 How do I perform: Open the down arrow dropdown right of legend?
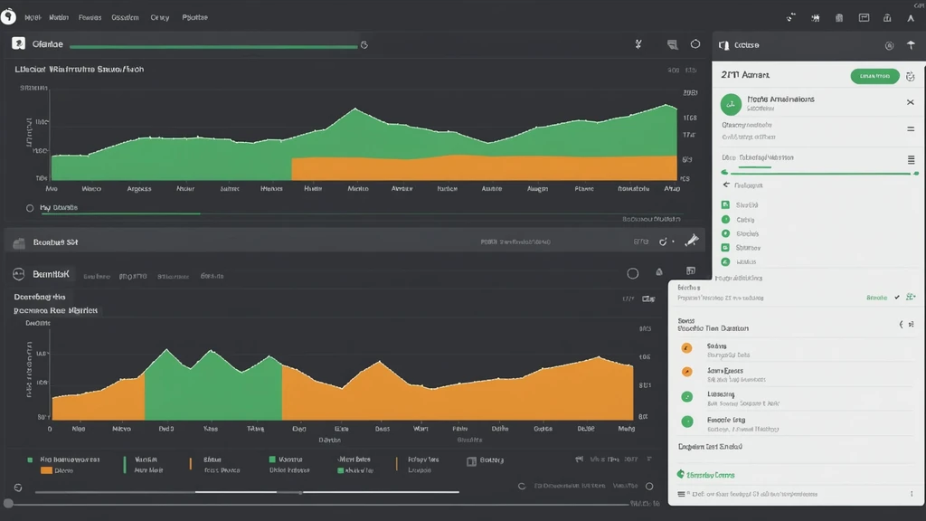649,459
